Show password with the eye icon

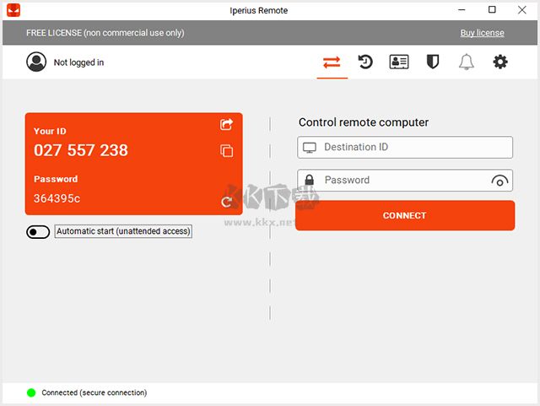point(499,181)
